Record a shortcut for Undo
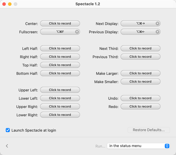Viewport: 176px width, 155px height. [141, 98]
